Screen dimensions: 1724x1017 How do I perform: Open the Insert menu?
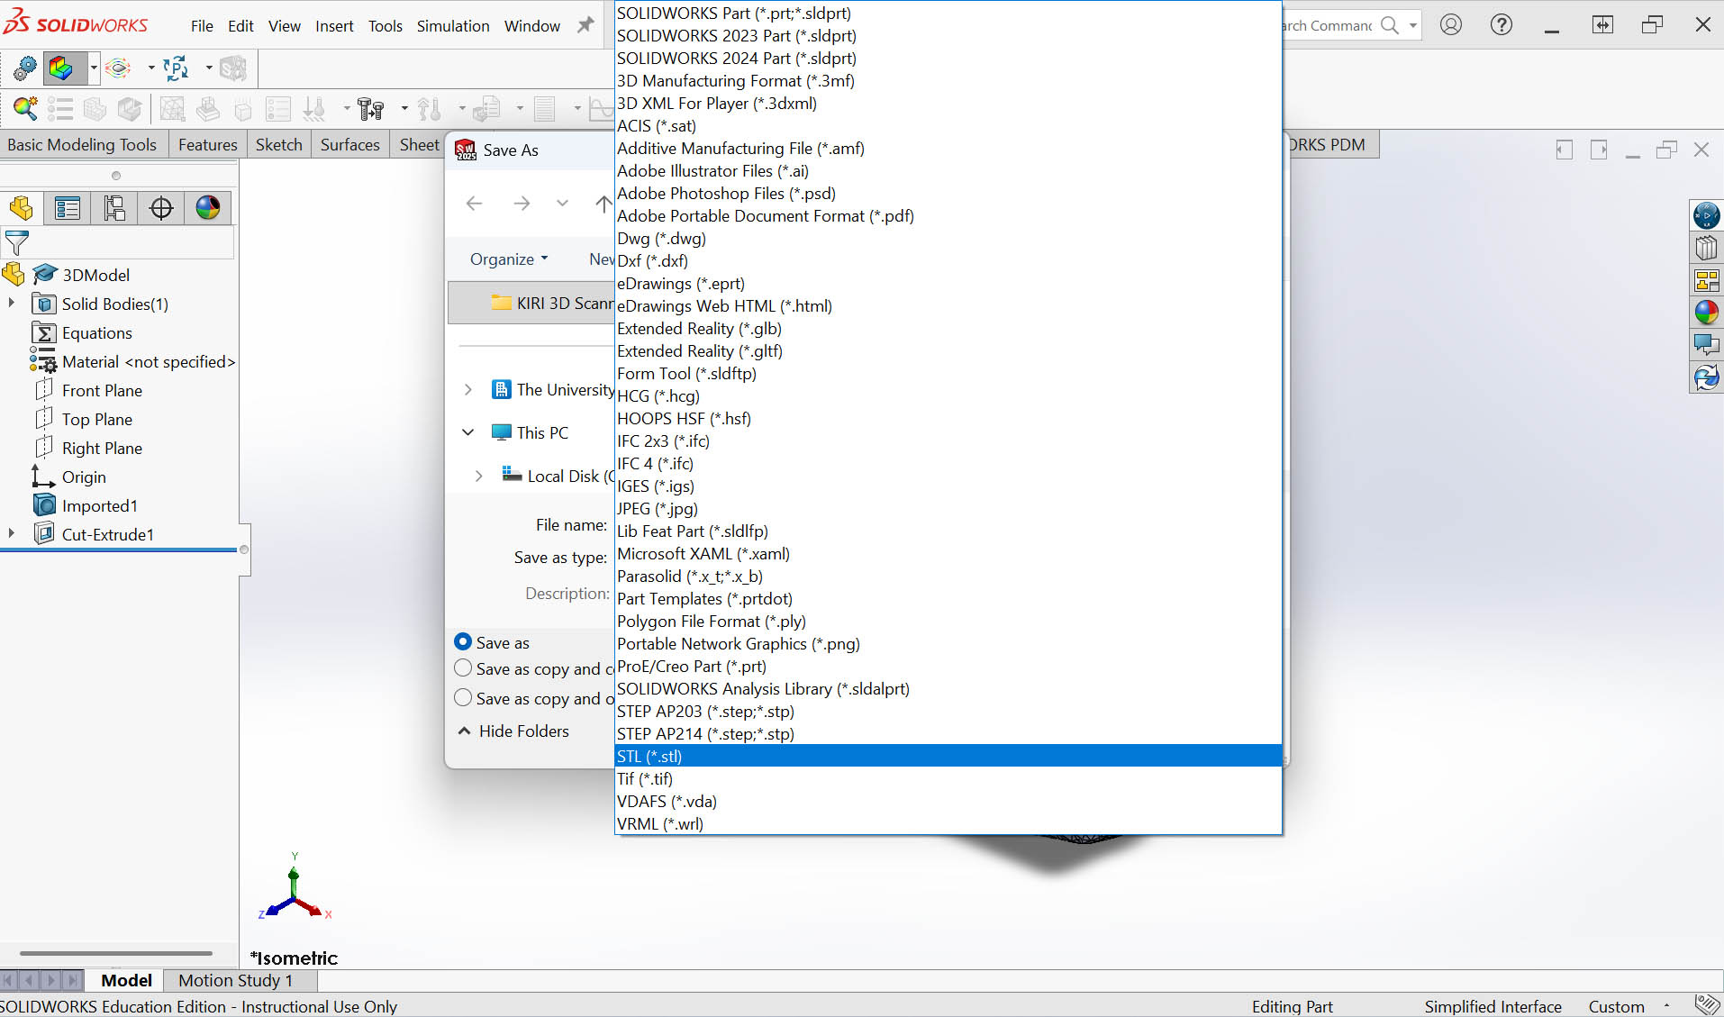334,26
